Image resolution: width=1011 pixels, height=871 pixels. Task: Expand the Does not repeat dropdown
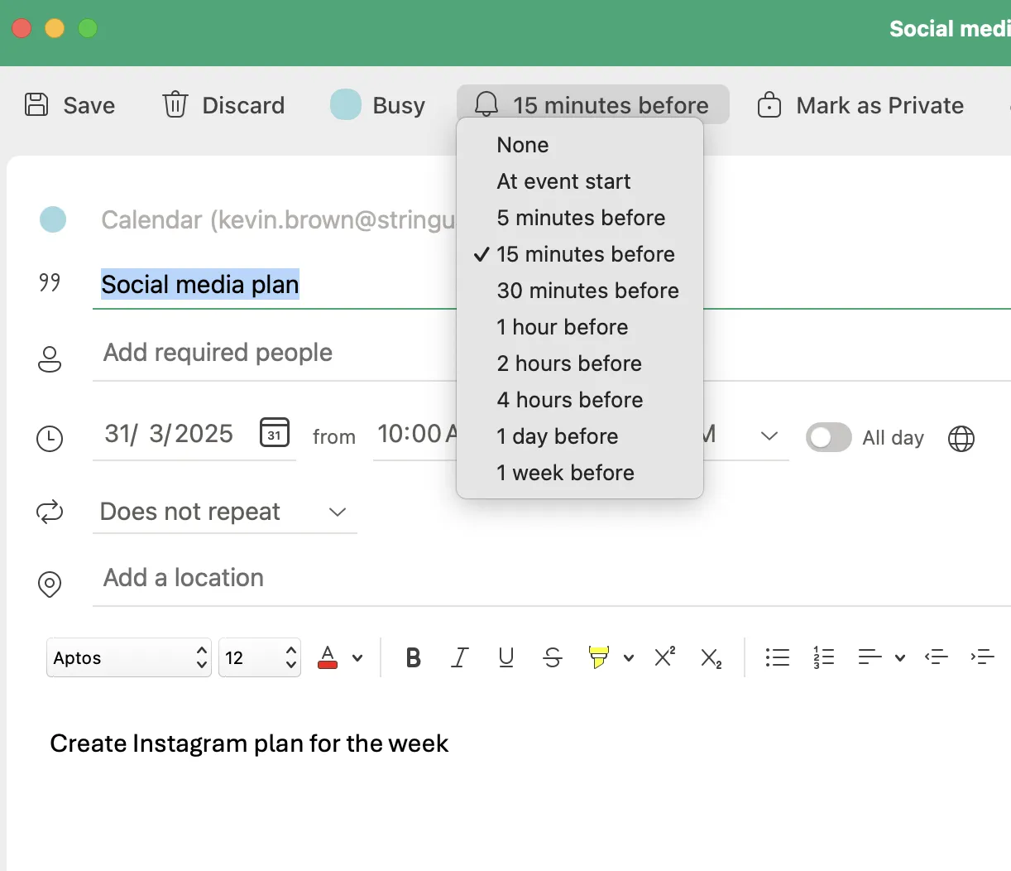pos(224,512)
